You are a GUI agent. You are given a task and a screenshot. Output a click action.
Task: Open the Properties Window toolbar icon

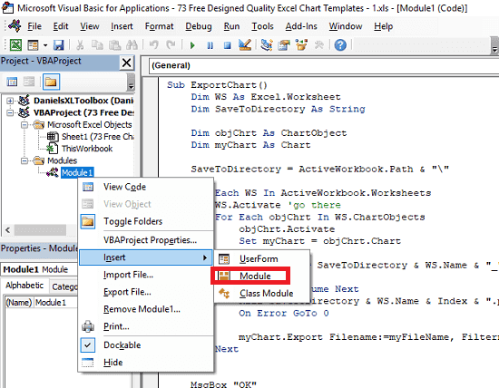[x=284, y=45]
